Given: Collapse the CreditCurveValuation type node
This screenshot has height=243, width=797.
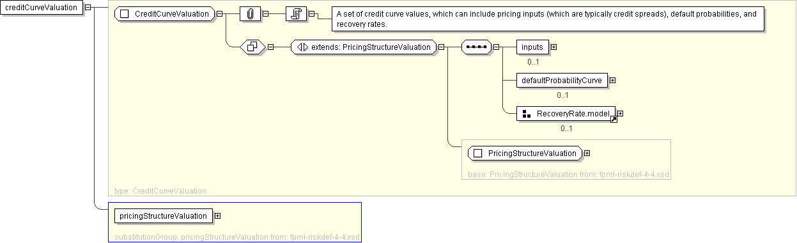Looking at the screenshot, I should (220, 13).
